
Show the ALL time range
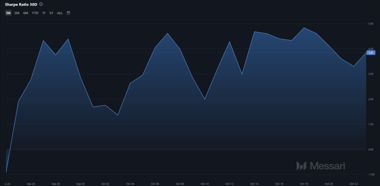[60, 13]
